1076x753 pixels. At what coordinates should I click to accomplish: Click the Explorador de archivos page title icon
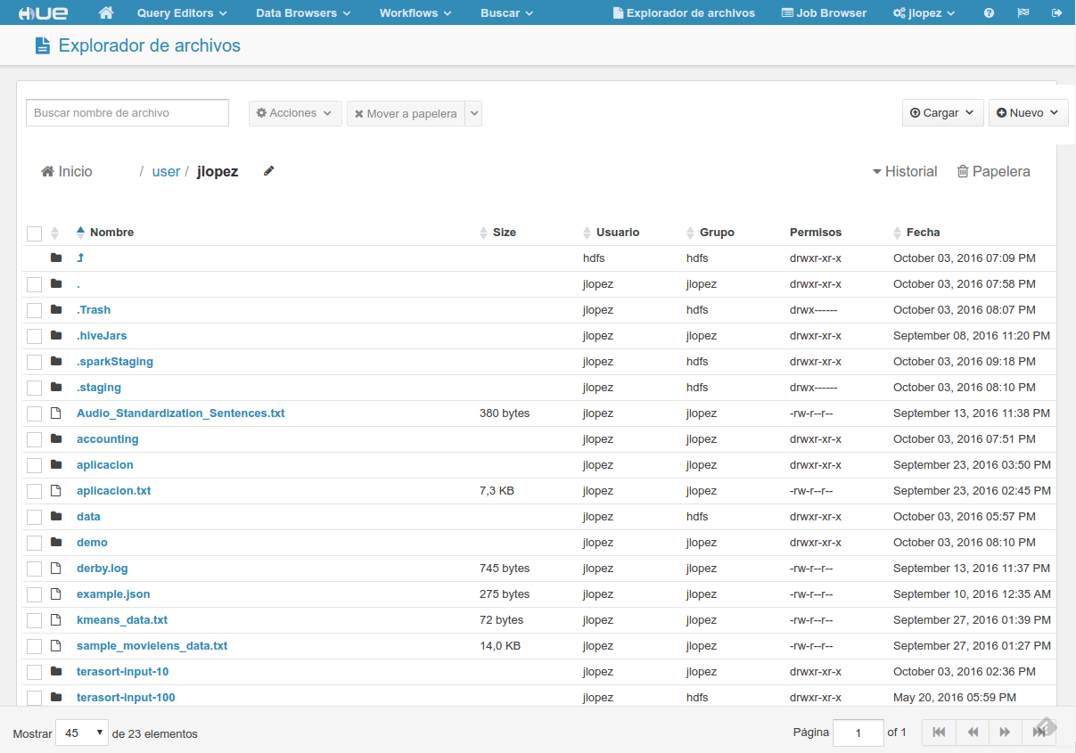pyautogui.click(x=42, y=45)
